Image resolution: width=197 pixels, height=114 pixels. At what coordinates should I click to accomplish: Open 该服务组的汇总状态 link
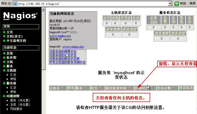[63, 55]
